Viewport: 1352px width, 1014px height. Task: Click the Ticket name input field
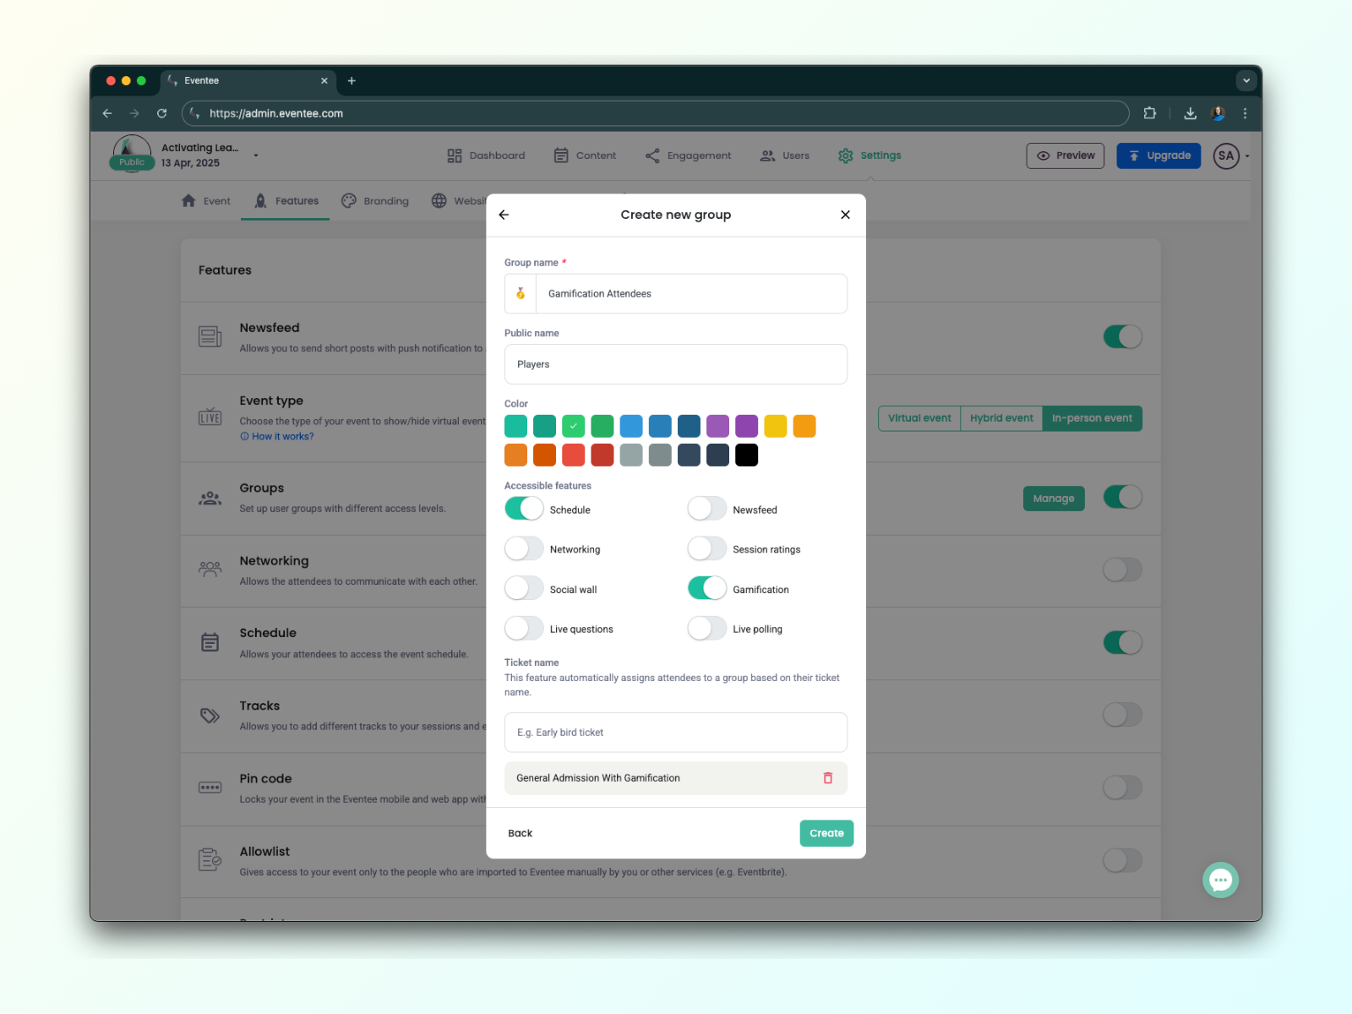pyautogui.click(x=676, y=733)
